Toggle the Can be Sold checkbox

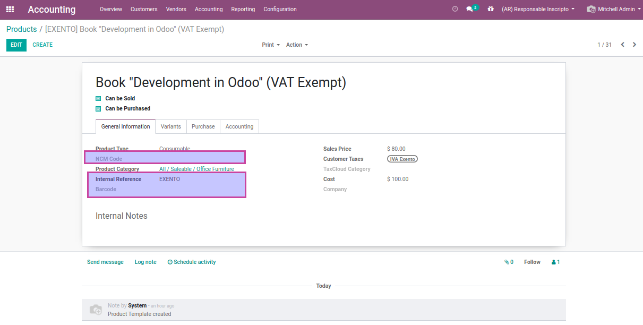pos(98,98)
